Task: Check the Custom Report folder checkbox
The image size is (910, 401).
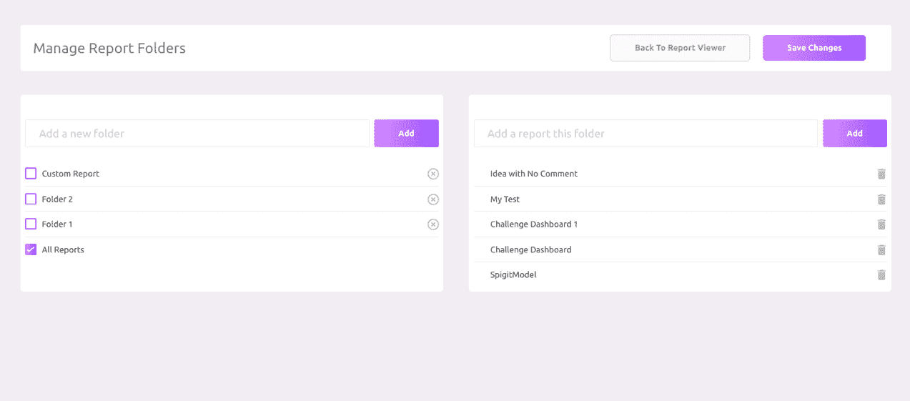Action: pyautogui.click(x=31, y=174)
